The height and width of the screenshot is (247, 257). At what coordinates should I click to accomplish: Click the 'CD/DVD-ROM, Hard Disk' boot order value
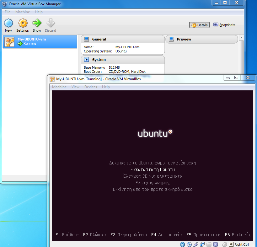coord(127,72)
